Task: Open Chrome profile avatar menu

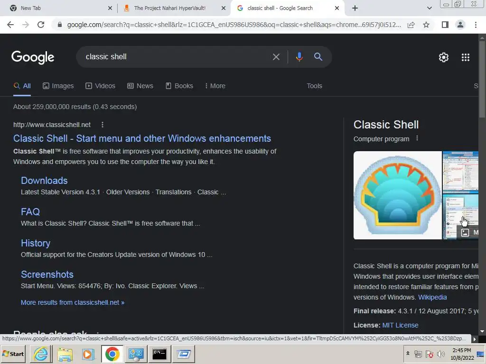Action: click(x=460, y=25)
